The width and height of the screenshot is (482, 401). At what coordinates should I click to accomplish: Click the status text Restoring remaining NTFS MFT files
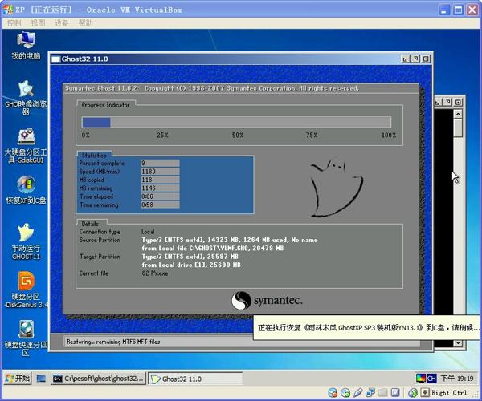113,342
